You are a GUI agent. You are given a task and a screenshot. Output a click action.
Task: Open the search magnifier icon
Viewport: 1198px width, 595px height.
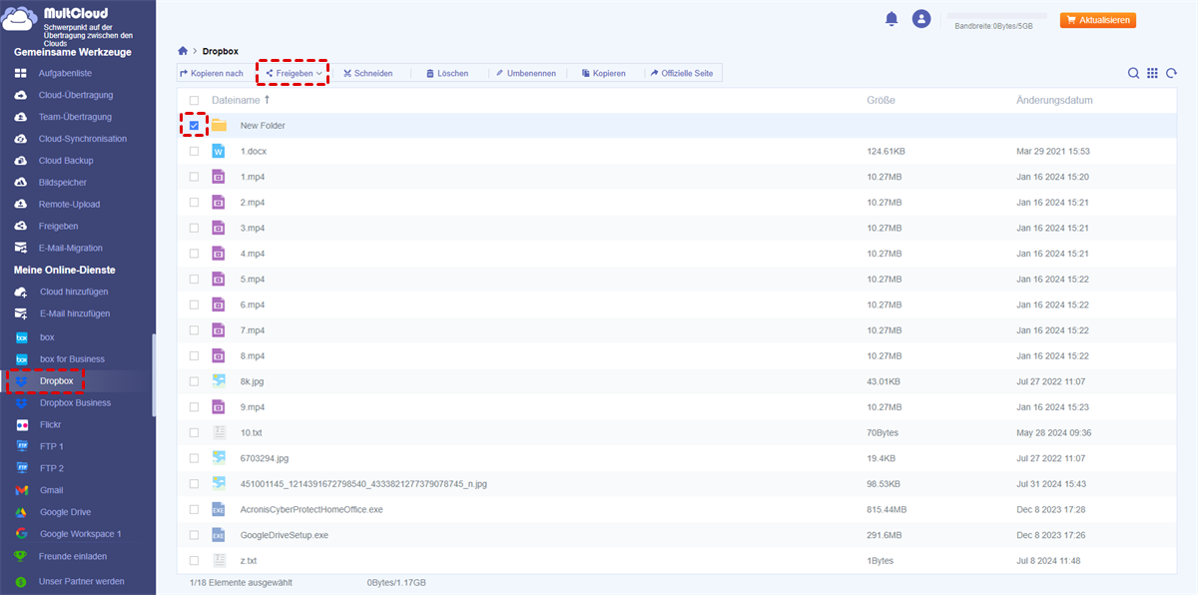tap(1134, 73)
